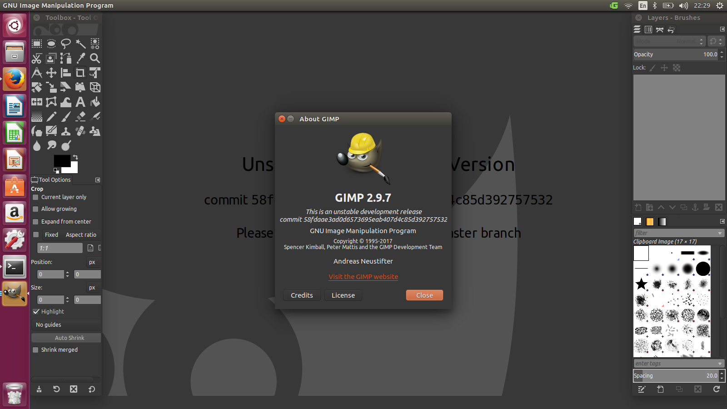Select the Fuzzy Select magic wand tool
This screenshot has height=409, width=727.
coord(80,44)
